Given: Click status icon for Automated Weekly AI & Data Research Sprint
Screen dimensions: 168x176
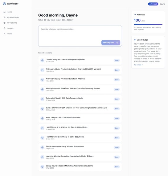Looking at the screenshot, I should pos(42,99).
